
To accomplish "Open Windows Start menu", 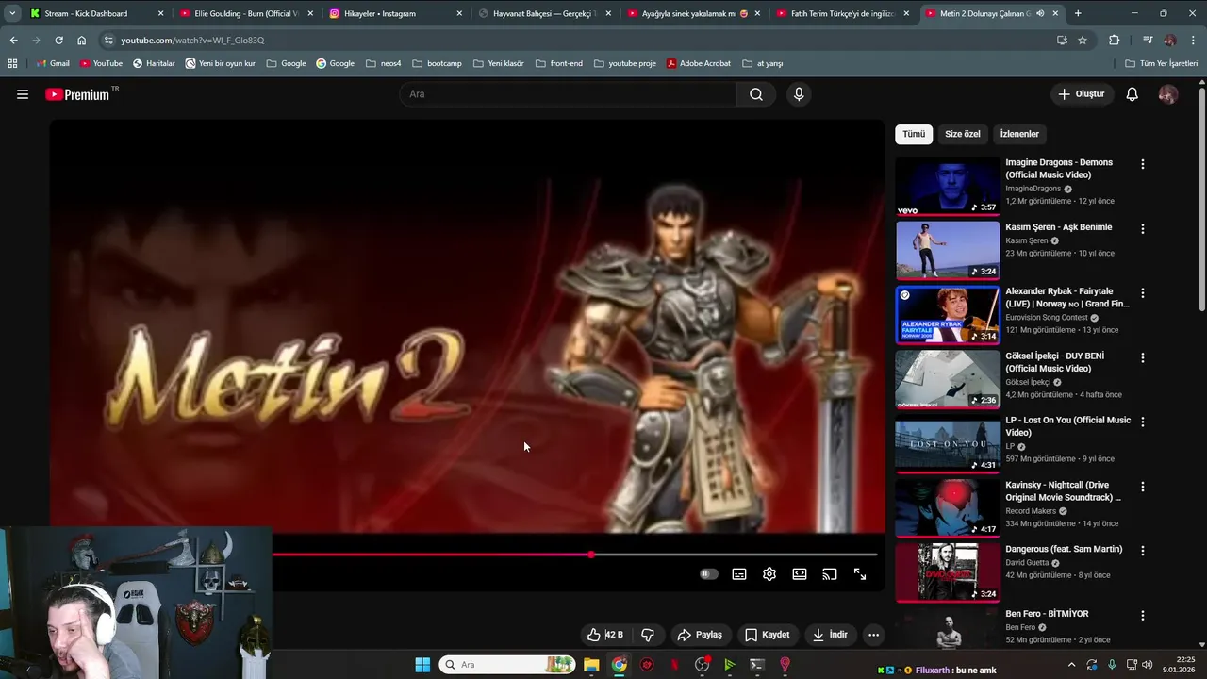I will [x=422, y=665].
